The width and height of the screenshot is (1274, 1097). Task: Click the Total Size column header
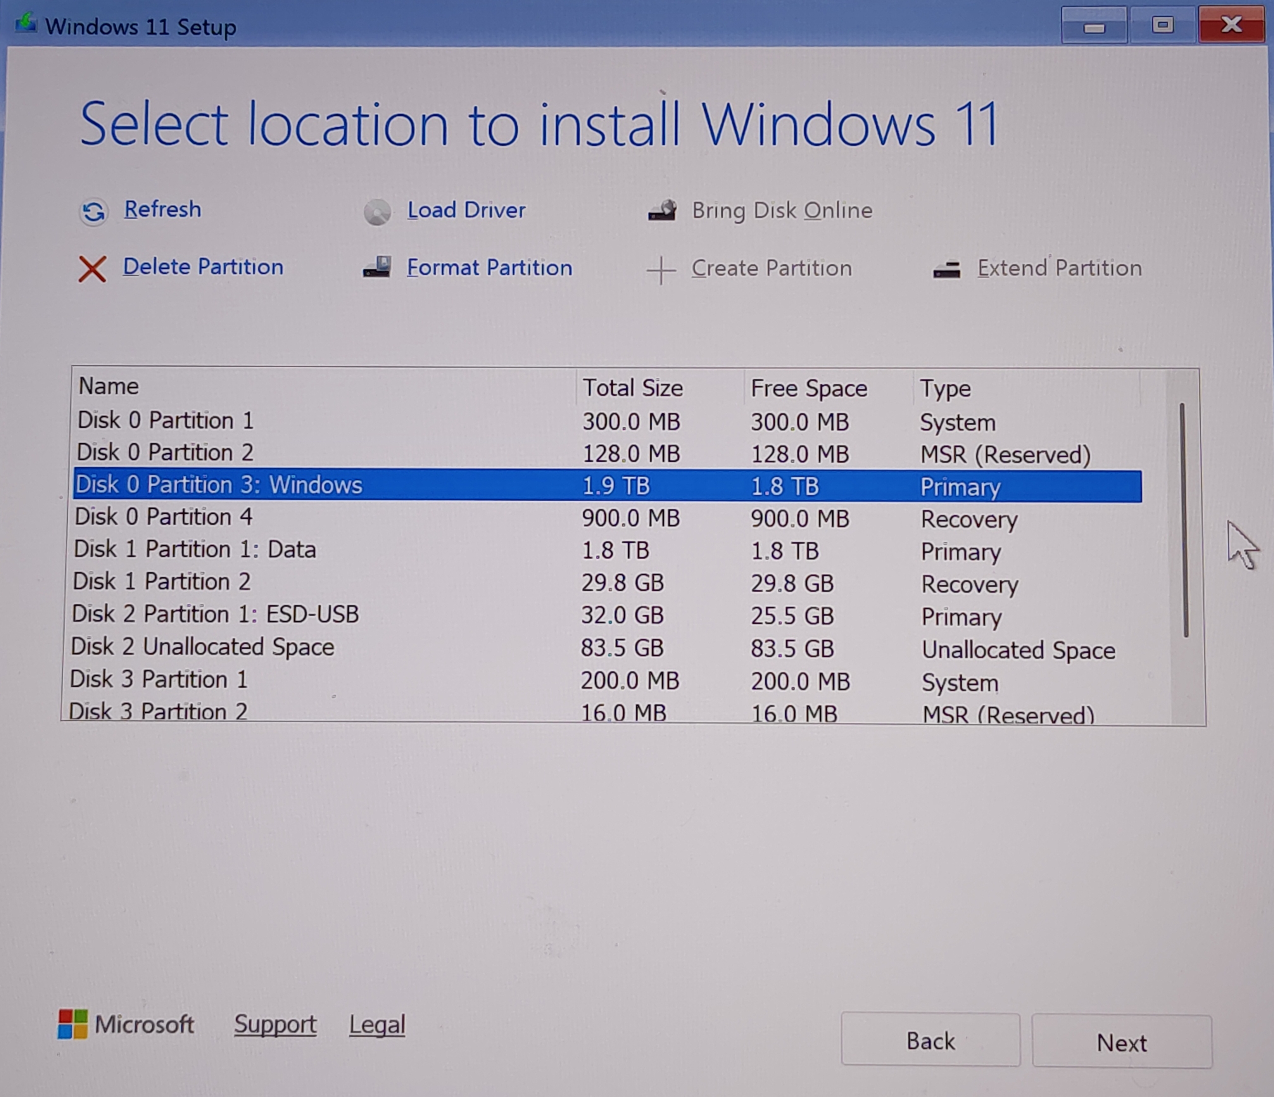(x=661, y=388)
